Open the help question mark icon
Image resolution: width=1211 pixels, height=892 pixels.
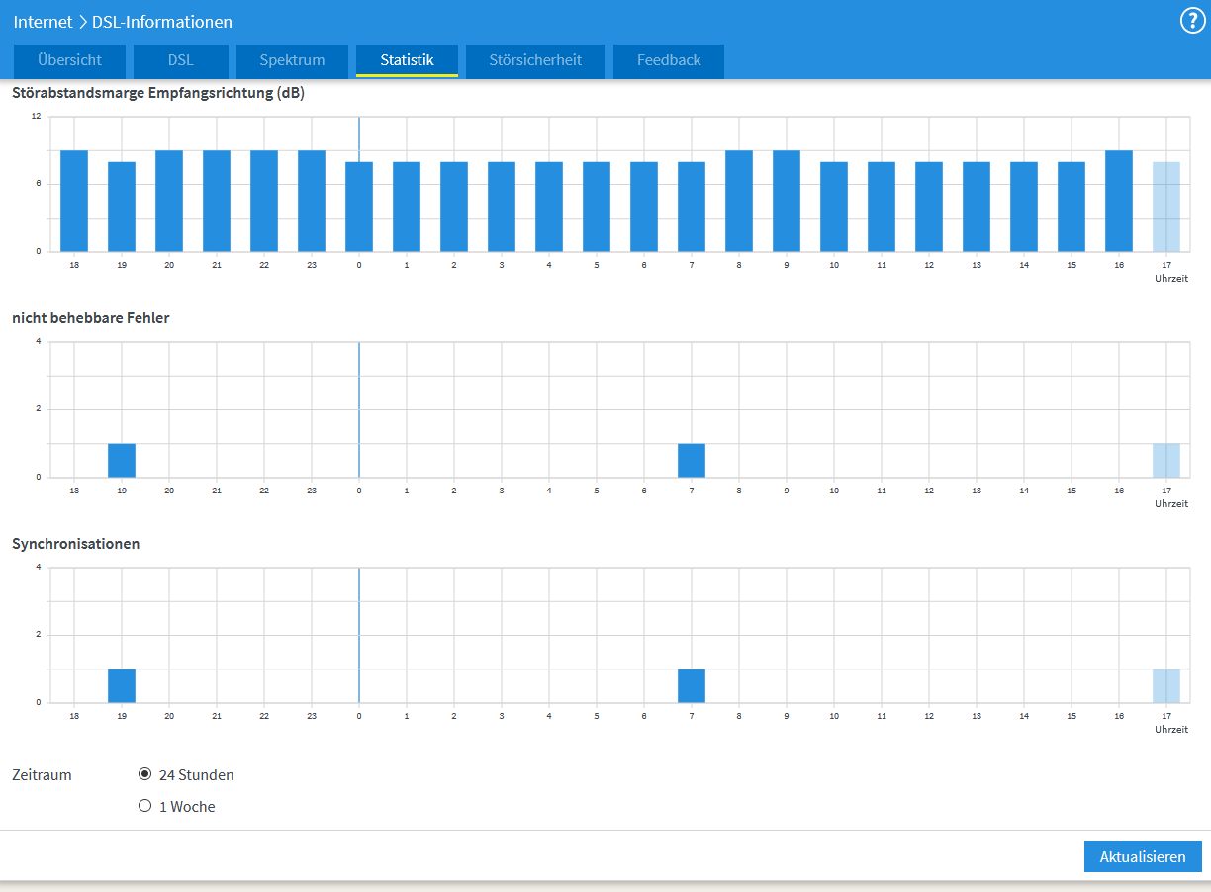point(1193,21)
